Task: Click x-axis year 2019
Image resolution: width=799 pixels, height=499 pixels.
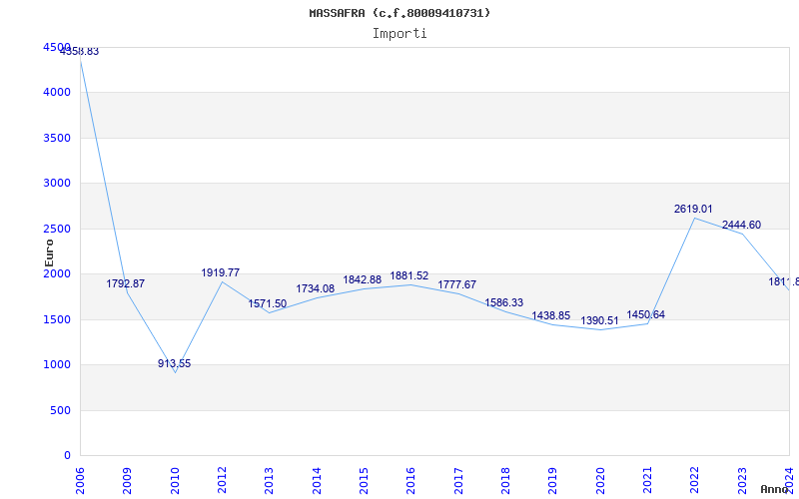Action: click(553, 481)
